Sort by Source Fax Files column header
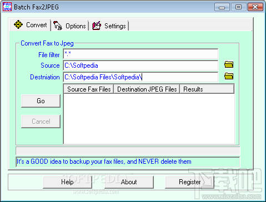Viewport: 266px width, 202px height. pyautogui.click(x=89, y=89)
